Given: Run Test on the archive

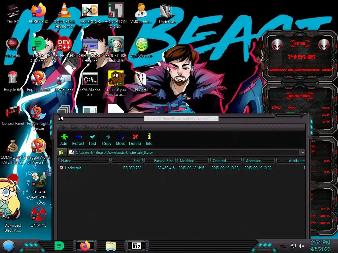Looking at the screenshot, I should [92, 139].
